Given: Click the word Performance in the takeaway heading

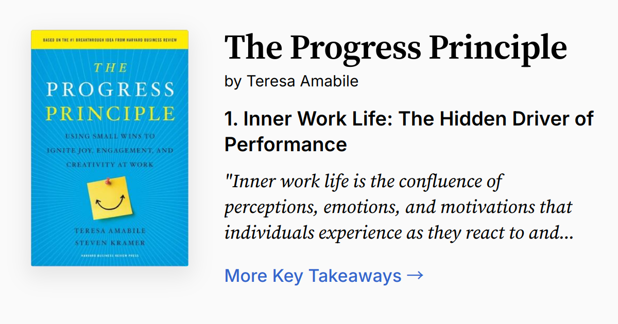Looking at the screenshot, I should (285, 145).
